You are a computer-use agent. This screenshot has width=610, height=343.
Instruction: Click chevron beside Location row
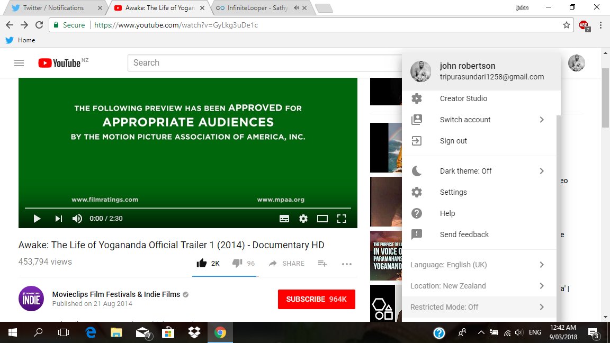click(542, 286)
